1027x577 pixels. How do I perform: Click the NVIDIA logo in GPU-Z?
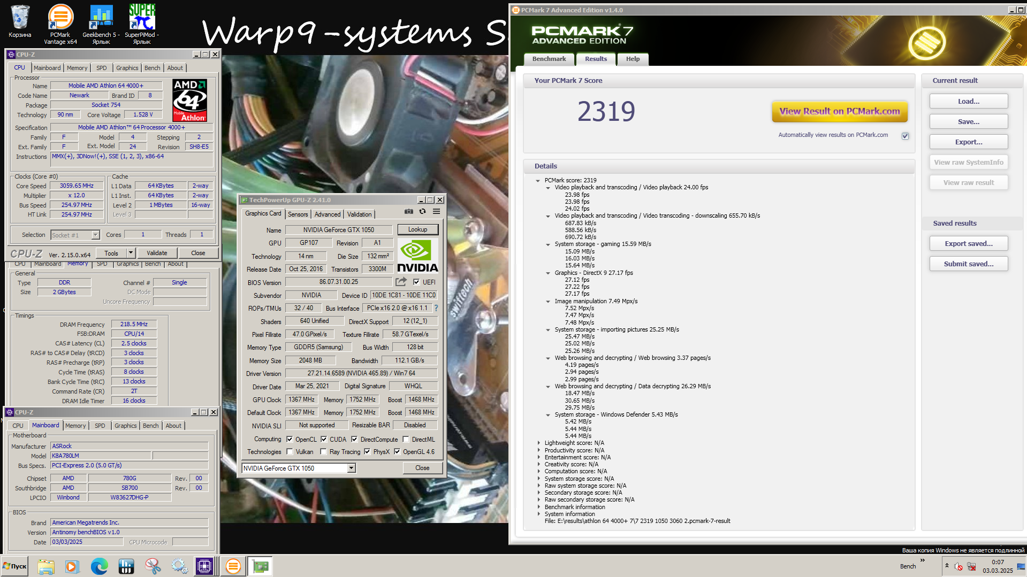point(417,256)
